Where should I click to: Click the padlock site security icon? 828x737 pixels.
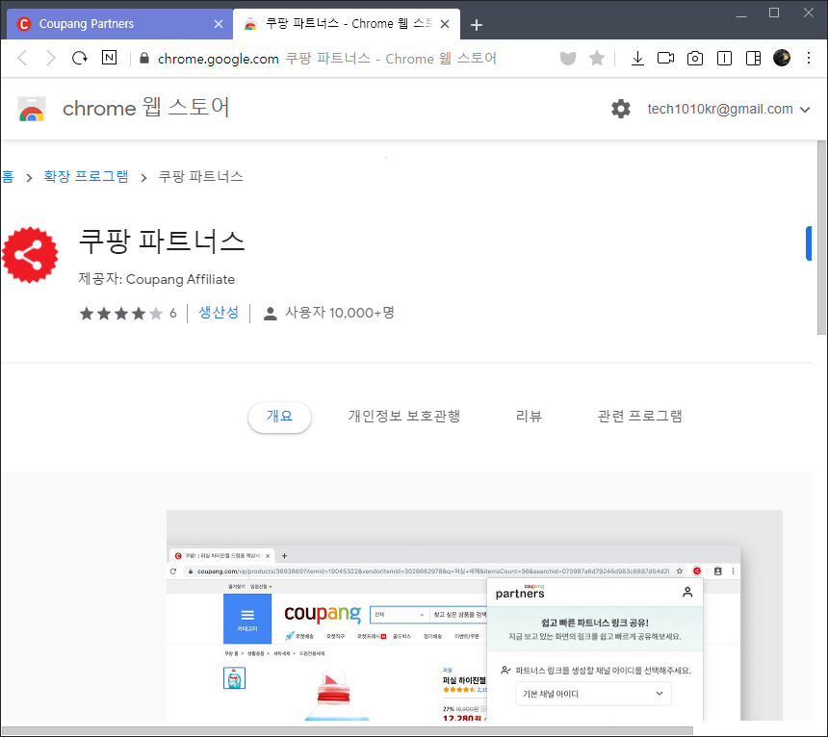tap(144, 58)
